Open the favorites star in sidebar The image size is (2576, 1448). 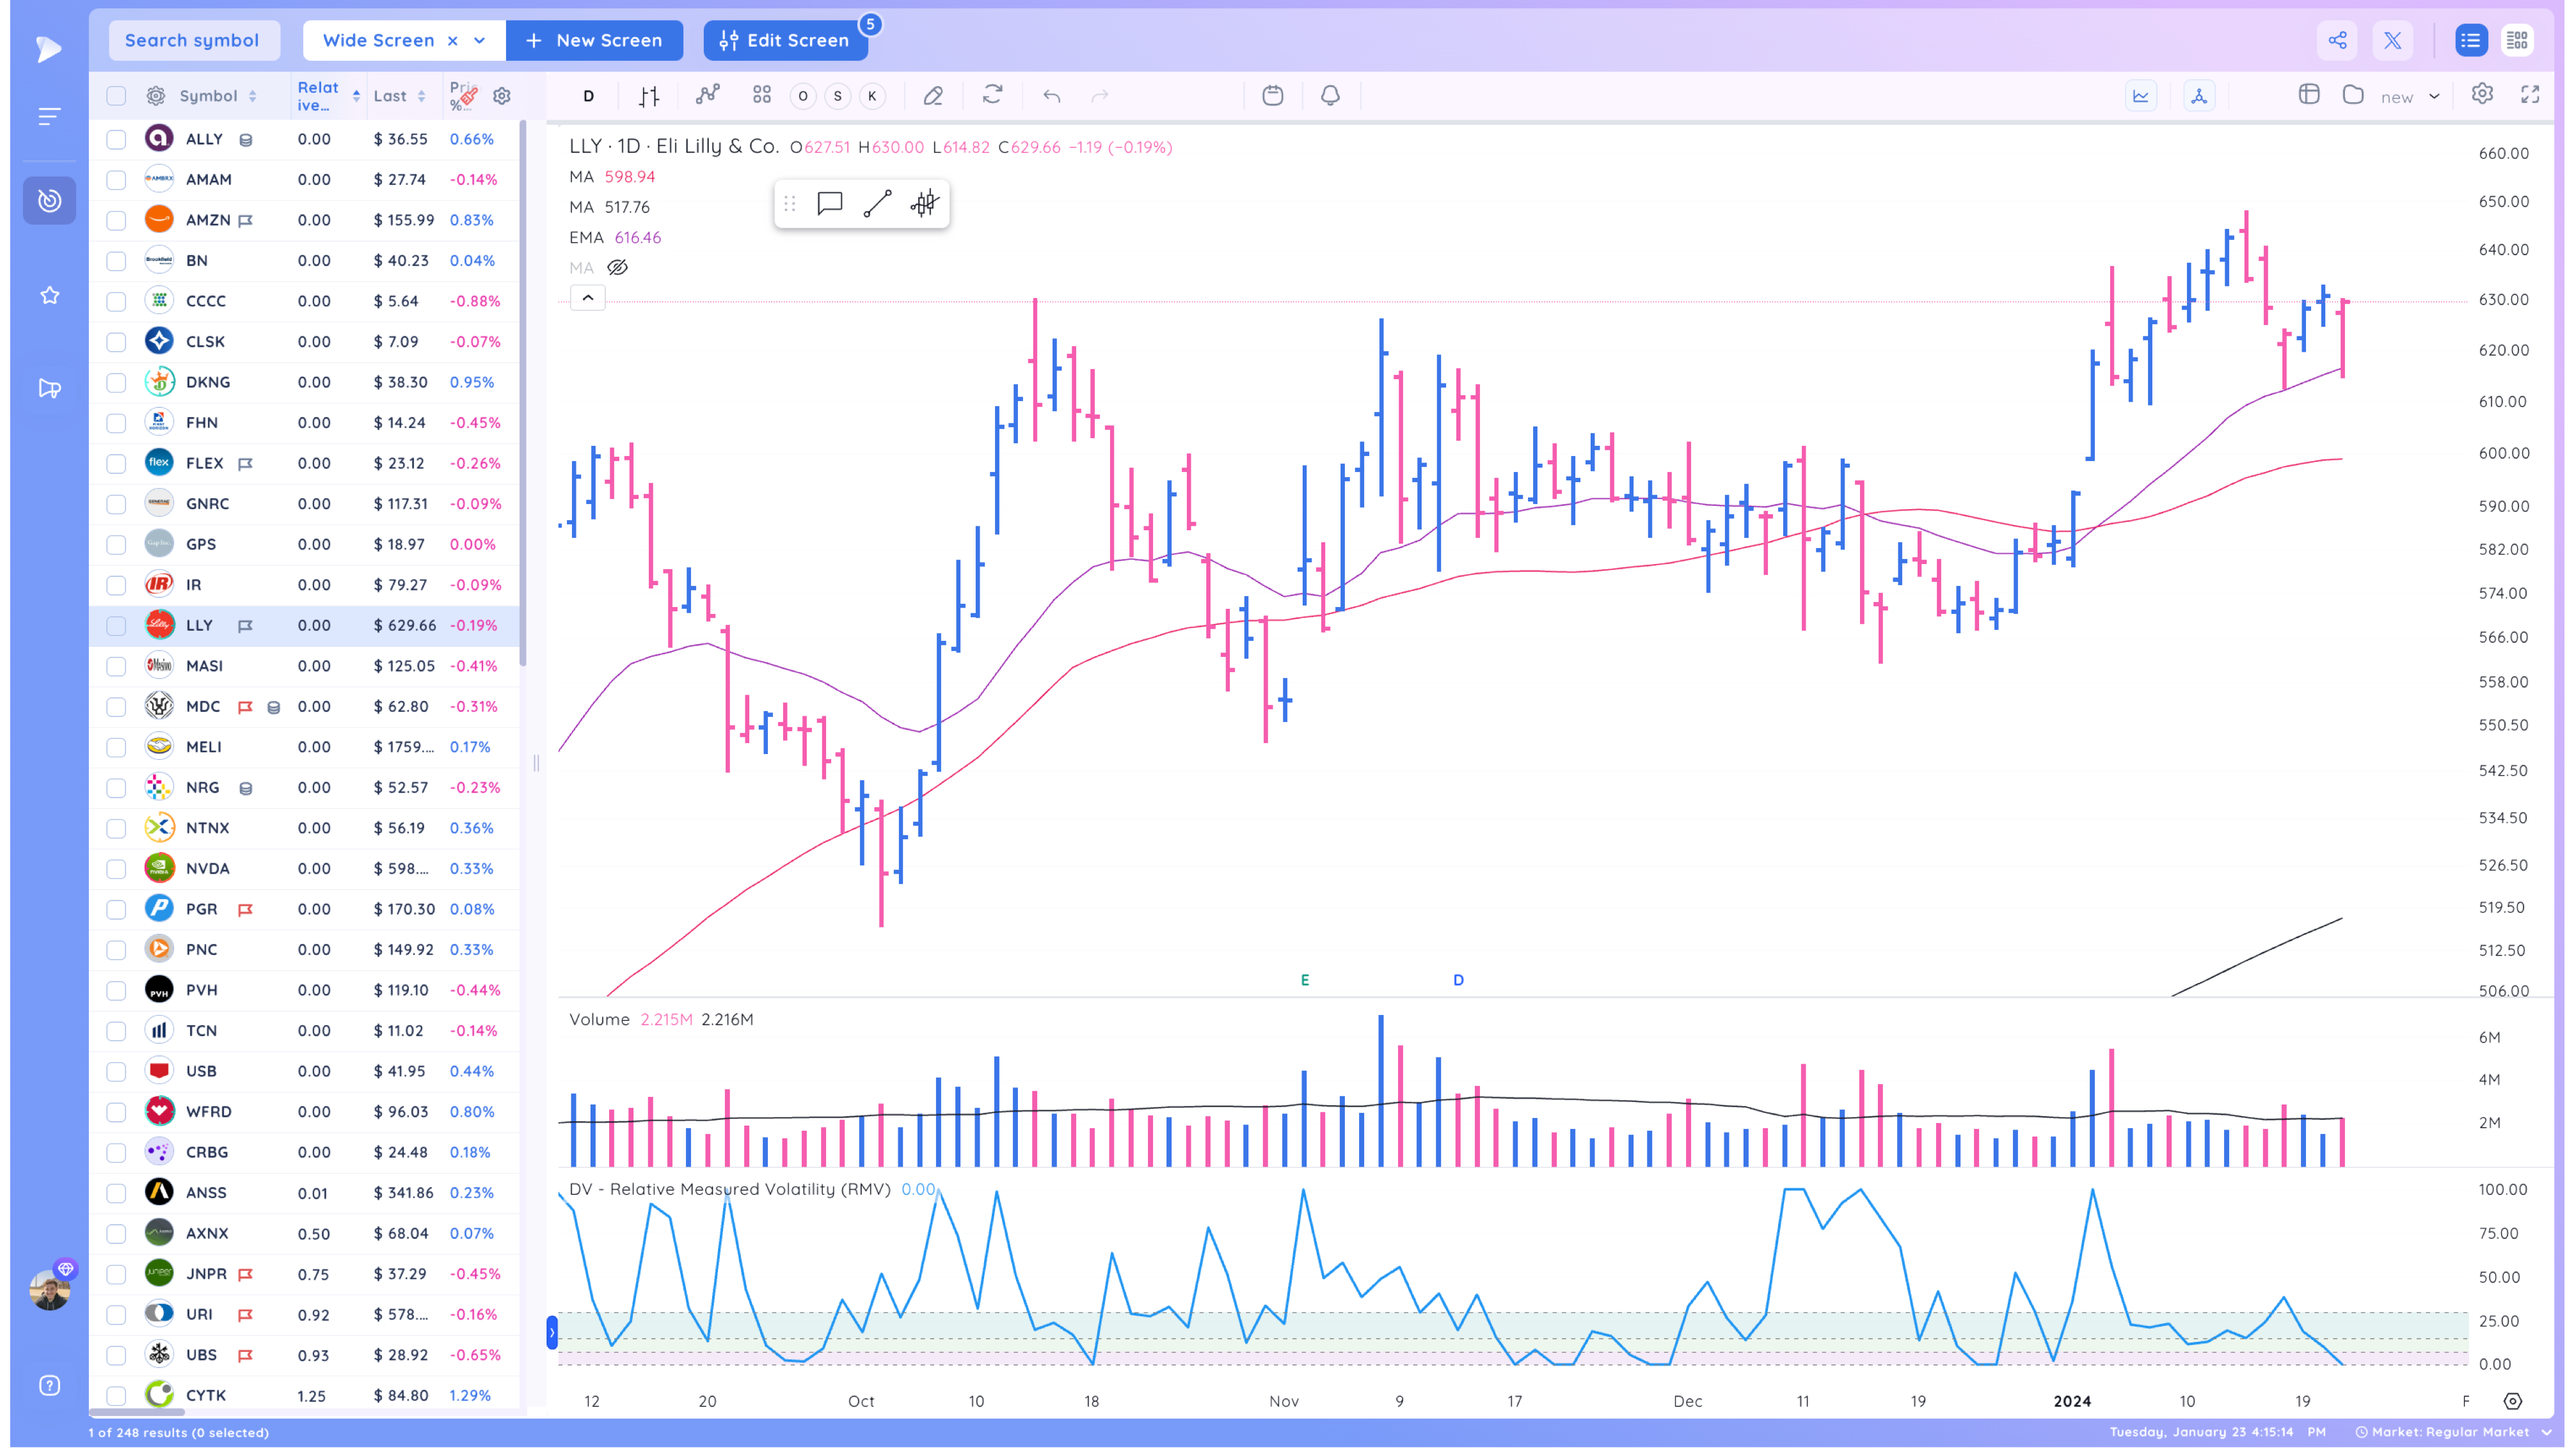click(49, 295)
